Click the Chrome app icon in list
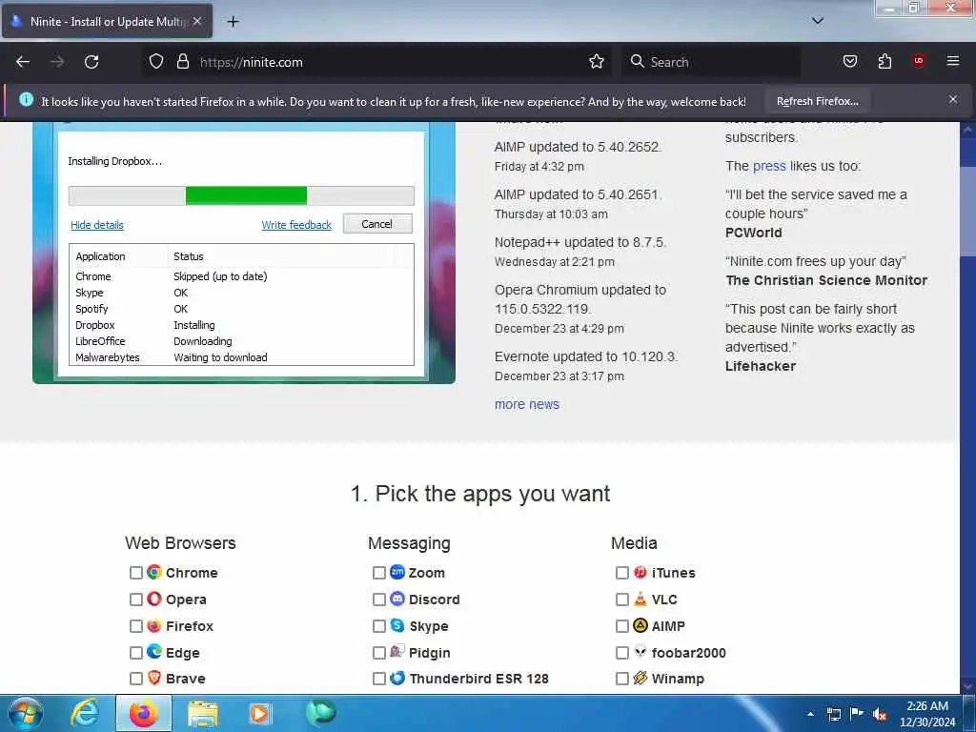This screenshot has width=976, height=732. [154, 572]
